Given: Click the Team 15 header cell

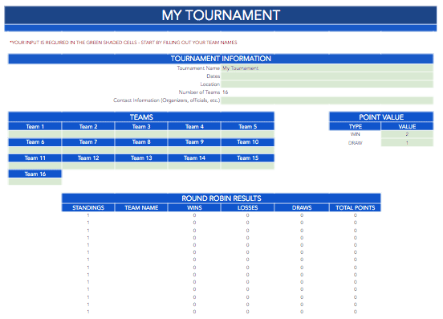Looking at the screenshot, I should point(248,157).
